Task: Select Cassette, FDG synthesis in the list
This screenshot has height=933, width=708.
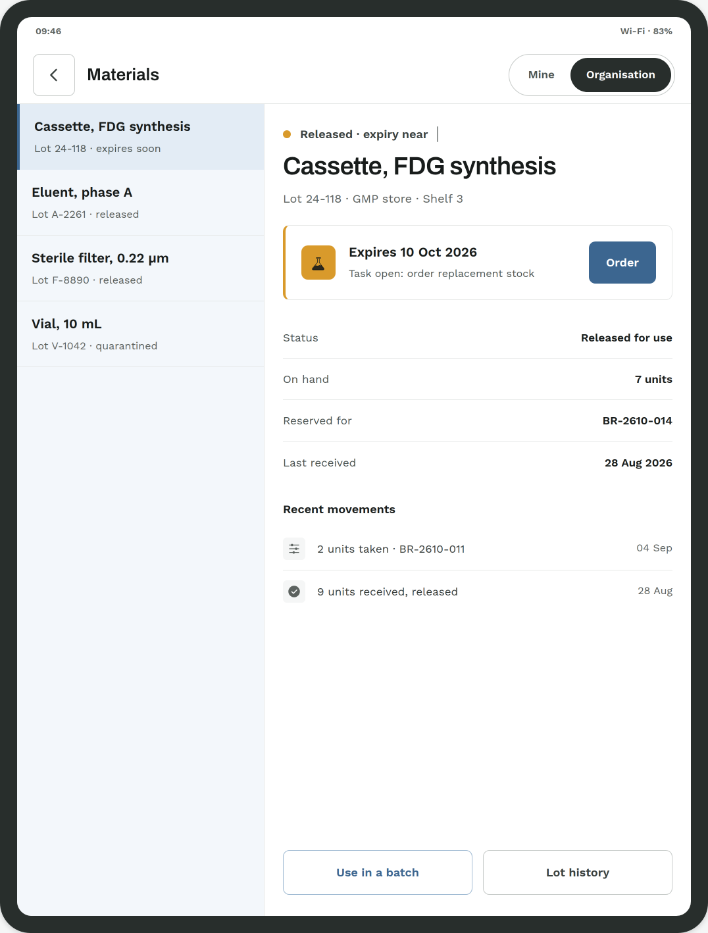Action: [141, 137]
